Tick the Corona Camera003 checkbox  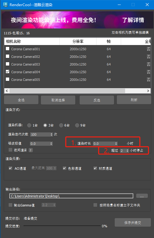click(x=7, y=64)
